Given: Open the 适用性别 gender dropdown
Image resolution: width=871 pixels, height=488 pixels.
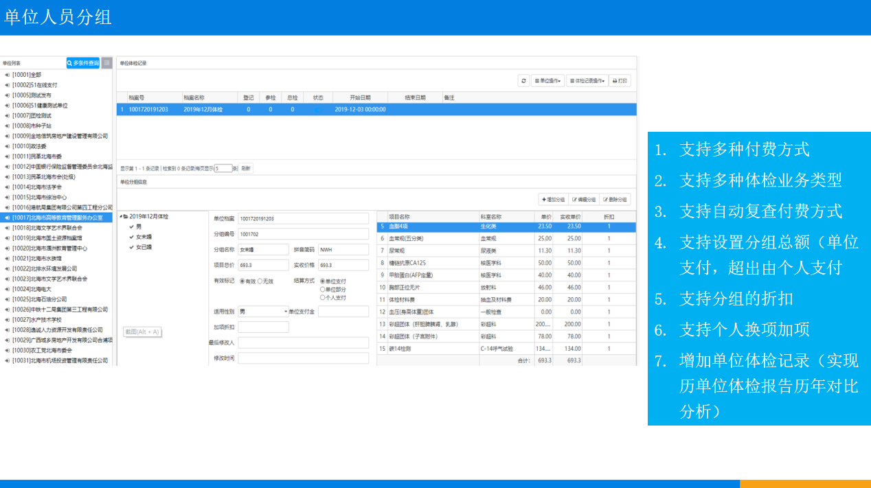Looking at the screenshot, I should click(x=263, y=312).
